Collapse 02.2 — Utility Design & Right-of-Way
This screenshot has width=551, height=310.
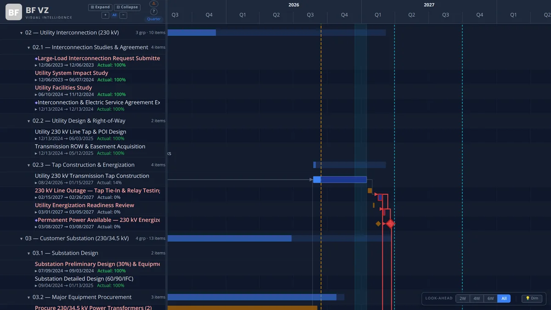28,121
